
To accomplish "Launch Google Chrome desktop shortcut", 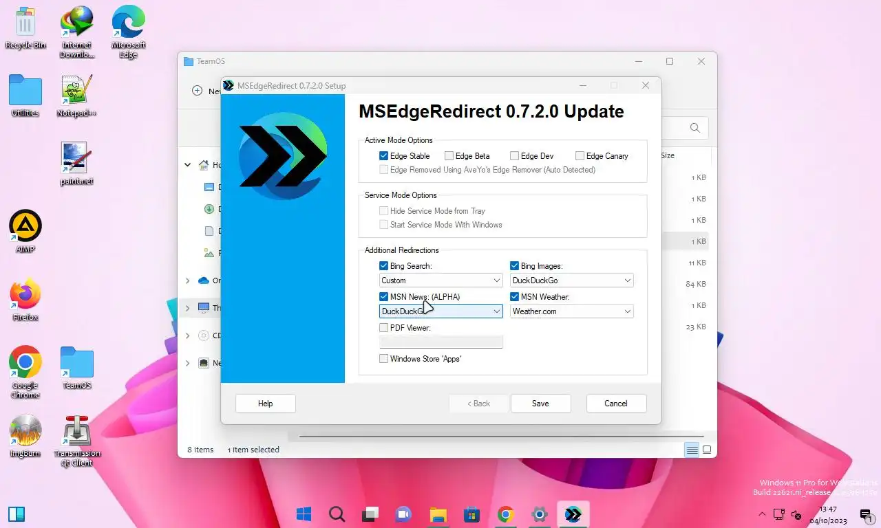I will [25, 372].
